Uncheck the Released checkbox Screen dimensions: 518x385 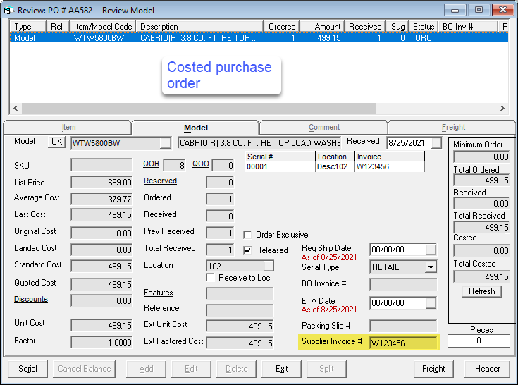[x=247, y=250]
